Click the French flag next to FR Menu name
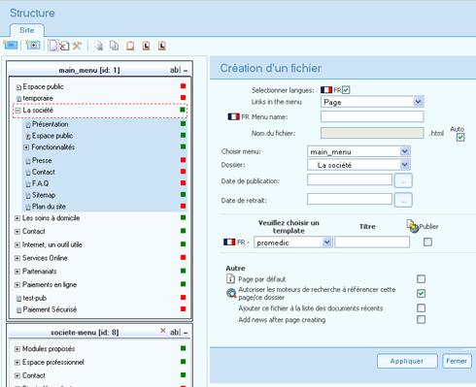 tap(234, 116)
